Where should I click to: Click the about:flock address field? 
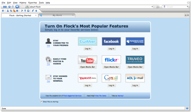[90, 7]
